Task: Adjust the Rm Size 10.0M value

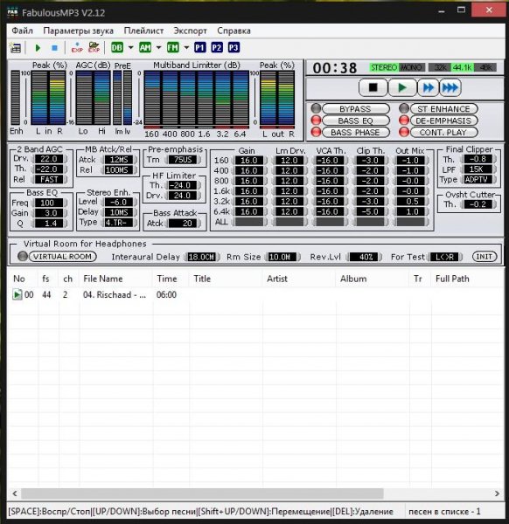Action: click(281, 257)
